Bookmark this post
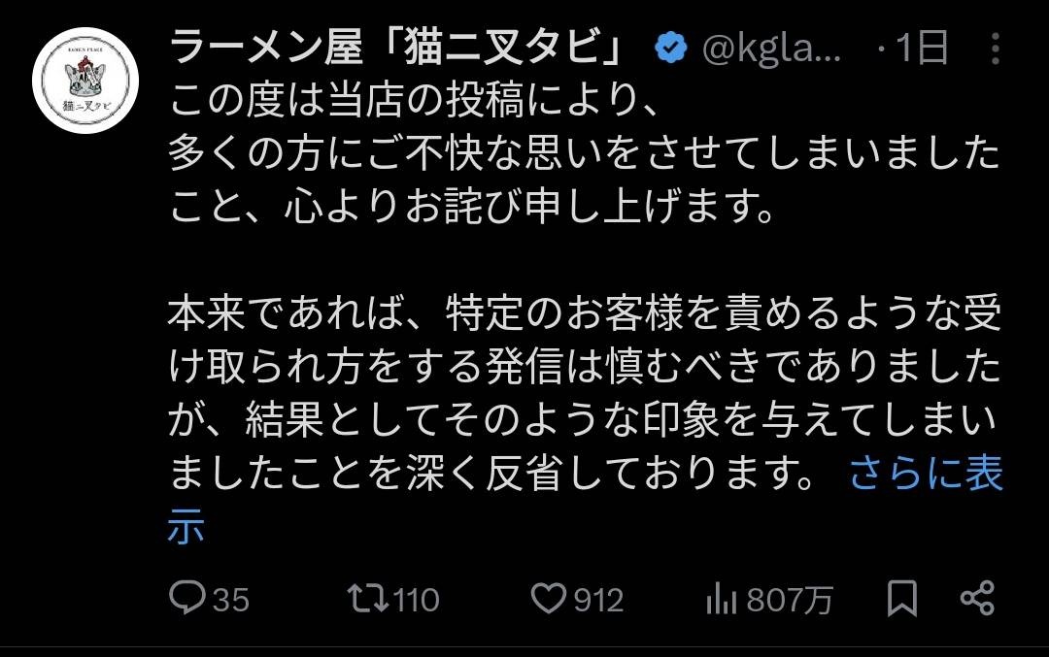Image resolution: width=1049 pixels, height=657 pixels. point(902,599)
